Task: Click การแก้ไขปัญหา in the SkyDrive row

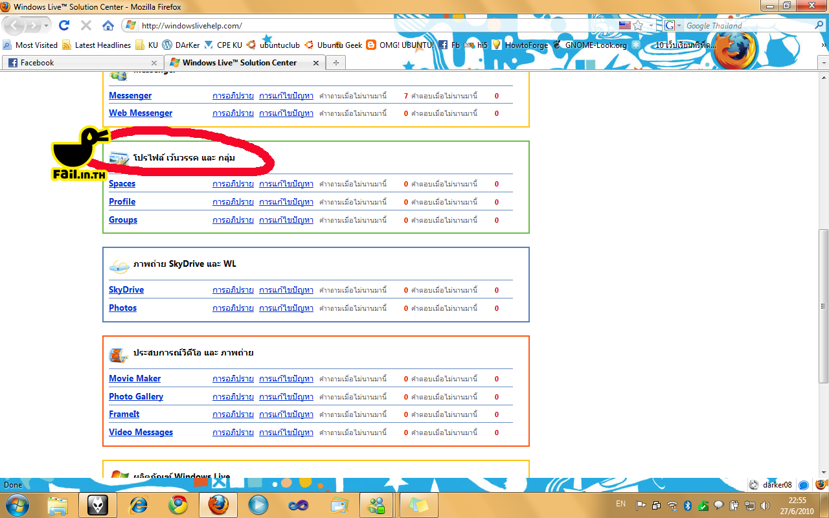Action: coord(286,290)
